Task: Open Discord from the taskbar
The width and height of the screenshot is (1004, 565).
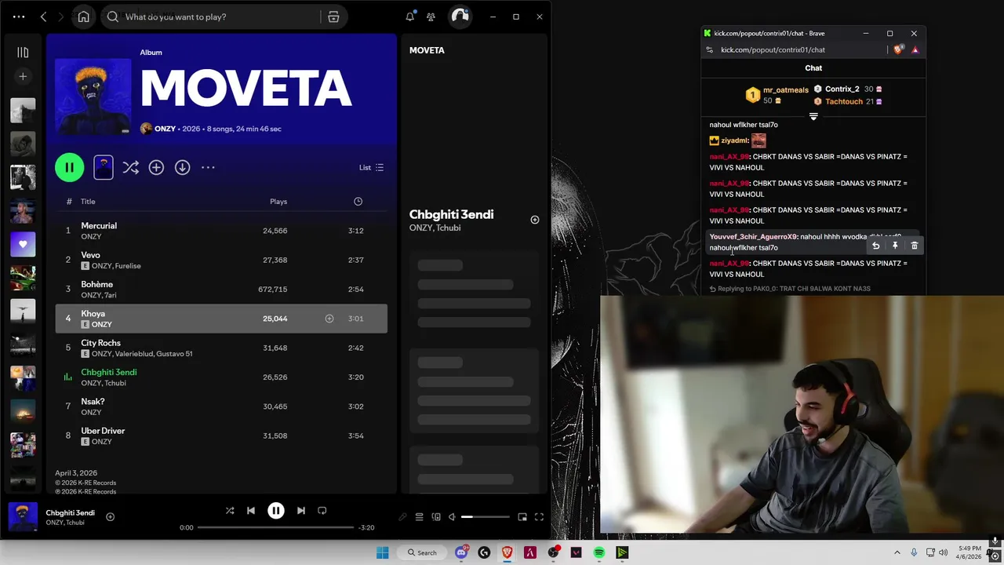Action: tap(461, 552)
